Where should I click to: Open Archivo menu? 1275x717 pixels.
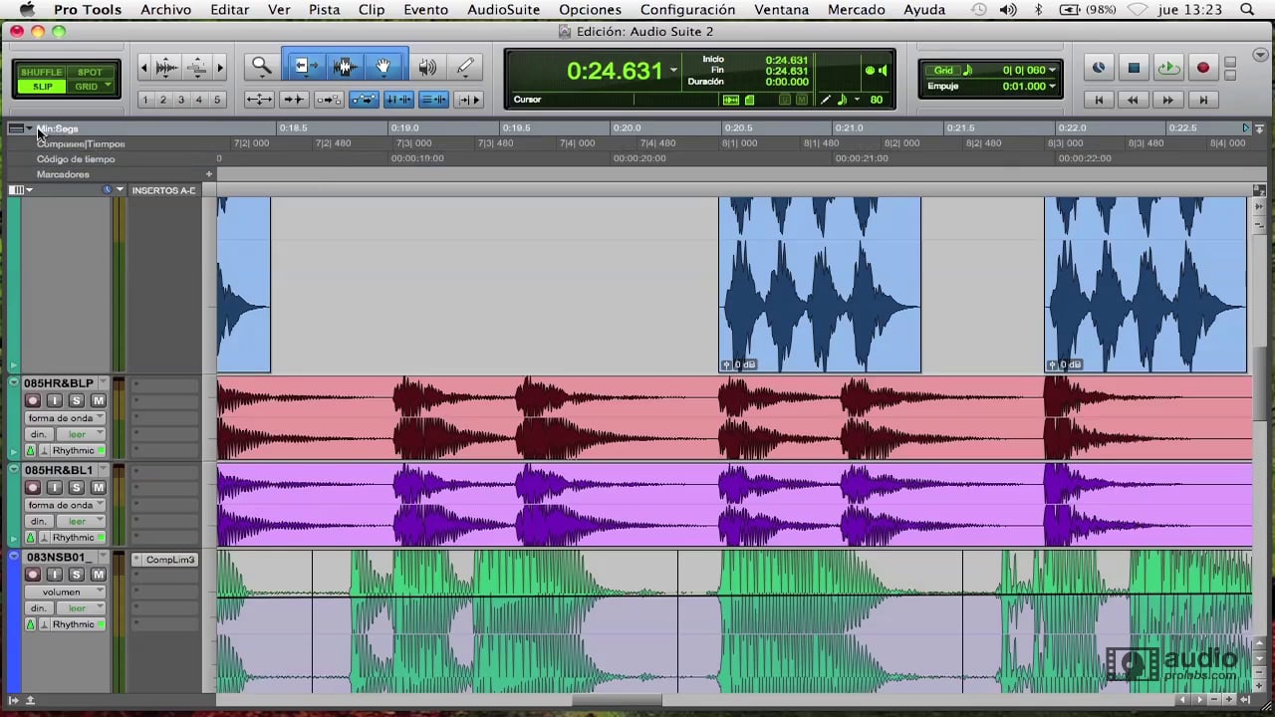tap(165, 9)
